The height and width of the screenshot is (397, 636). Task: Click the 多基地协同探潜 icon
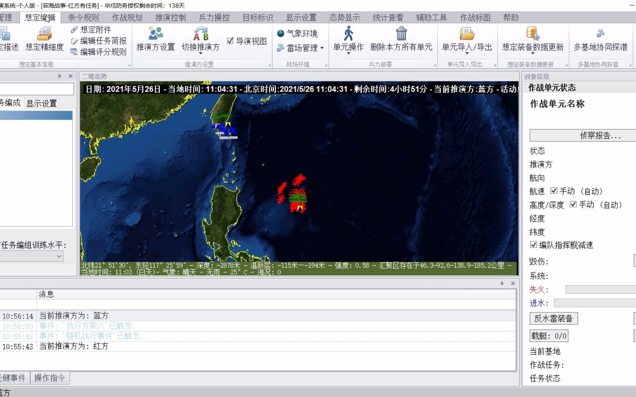pos(600,34)
